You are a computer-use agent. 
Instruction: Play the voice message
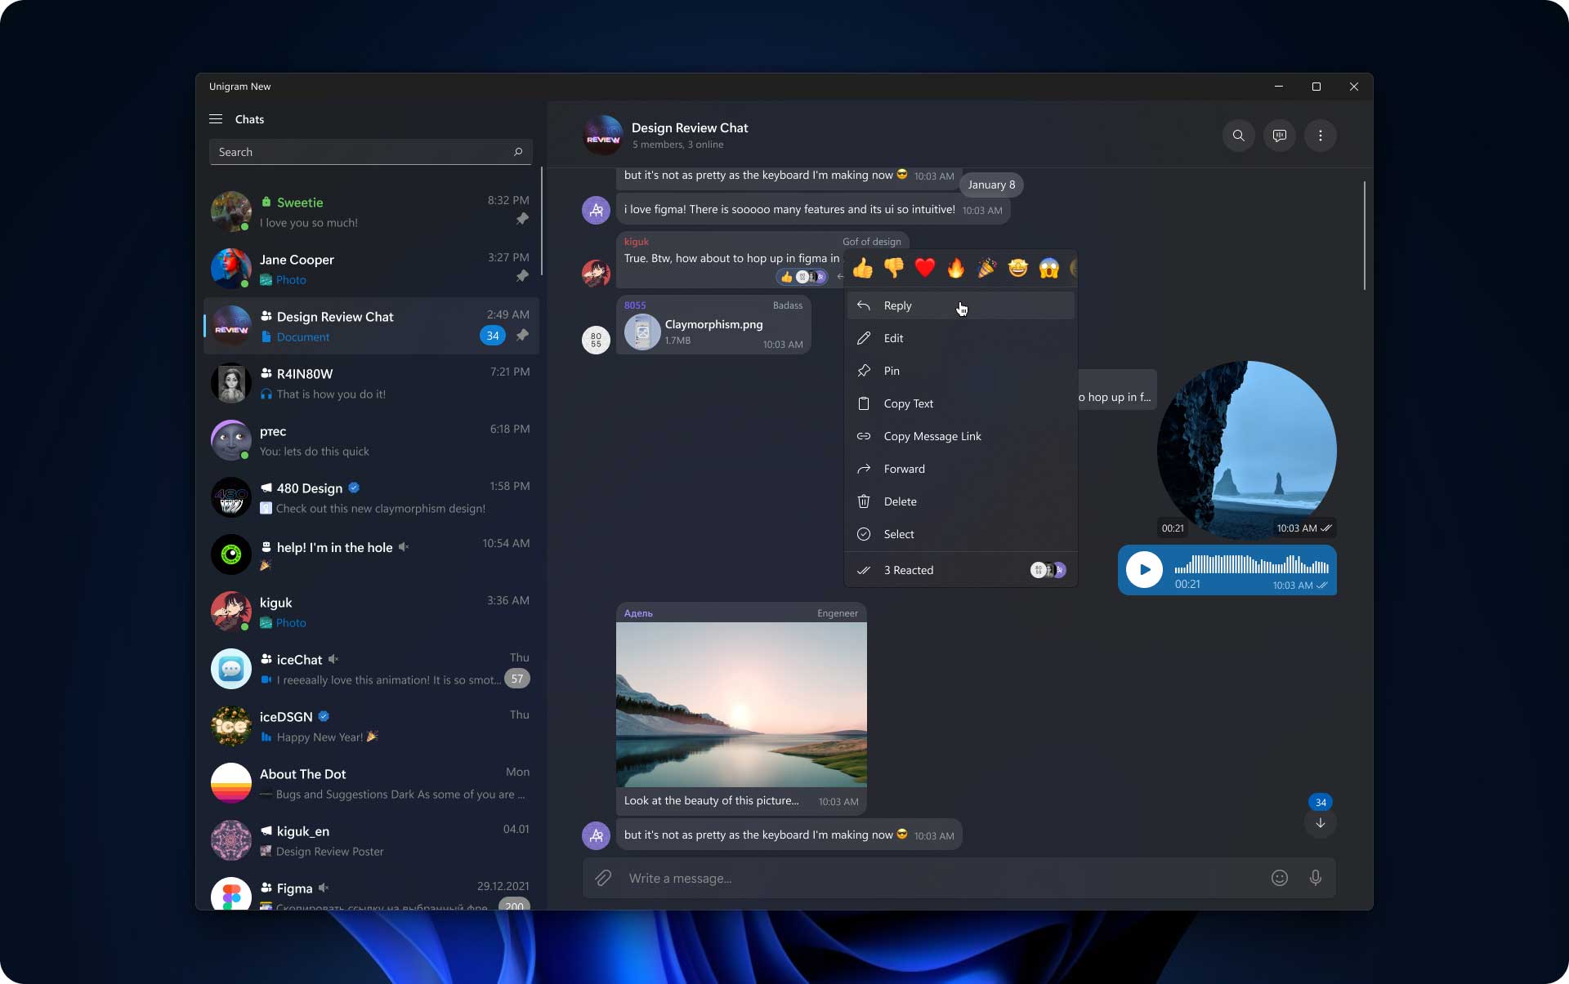pos(1144,570)
